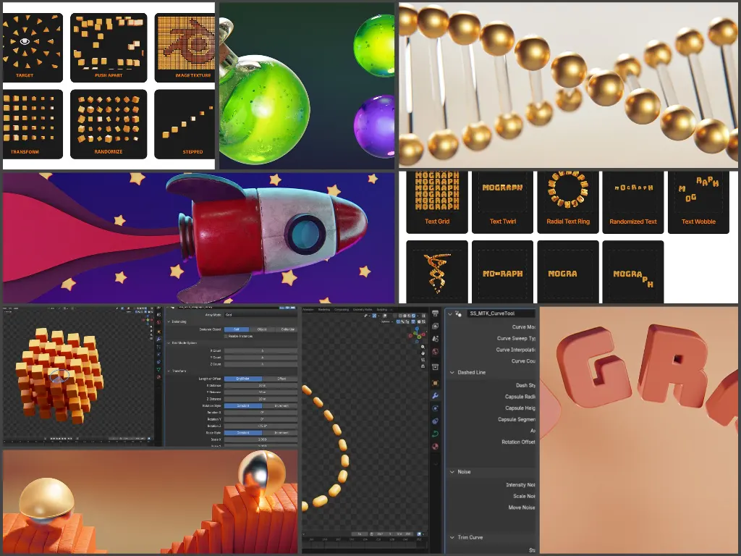Collapse SS_MTK_CurveTool modifier panel
Viewport: 741px width, 556px height.
pyautogui.click(x=450, y=313)
